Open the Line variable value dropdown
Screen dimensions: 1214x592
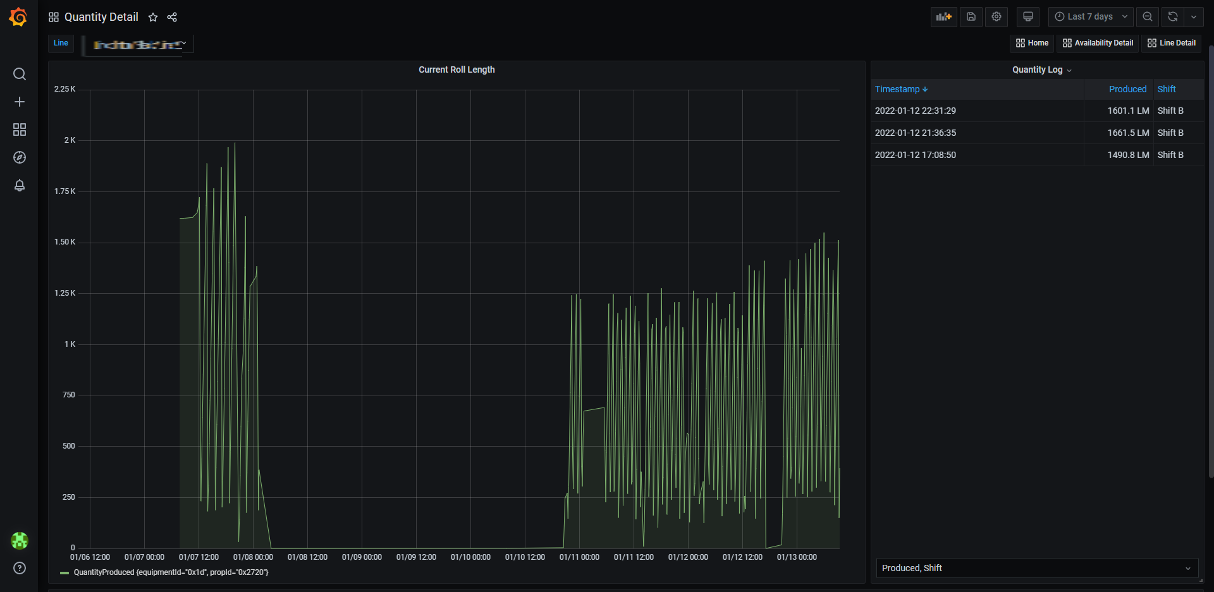(x=138, y=44)
